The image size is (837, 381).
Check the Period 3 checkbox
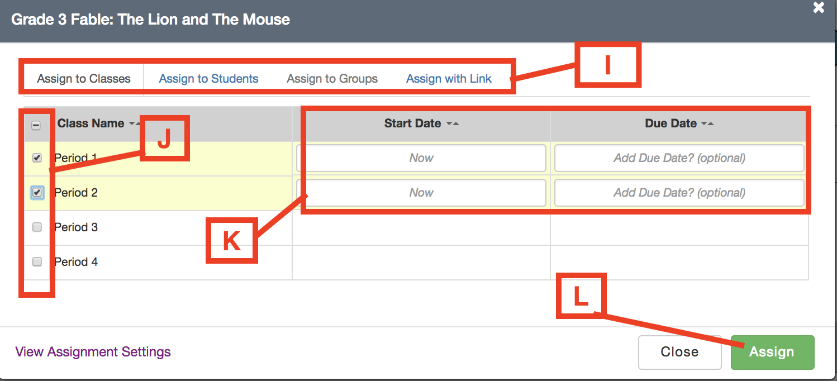tap(37, 227)
